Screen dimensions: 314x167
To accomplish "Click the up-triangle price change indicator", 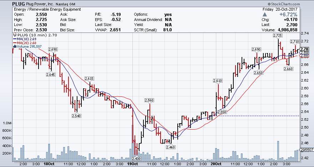I will (264, 14).
